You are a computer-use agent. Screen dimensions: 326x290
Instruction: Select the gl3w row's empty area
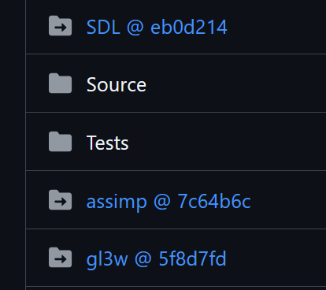pos(276,258)
